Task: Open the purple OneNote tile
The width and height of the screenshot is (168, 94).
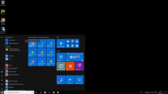Action: (x=79, y=66)
